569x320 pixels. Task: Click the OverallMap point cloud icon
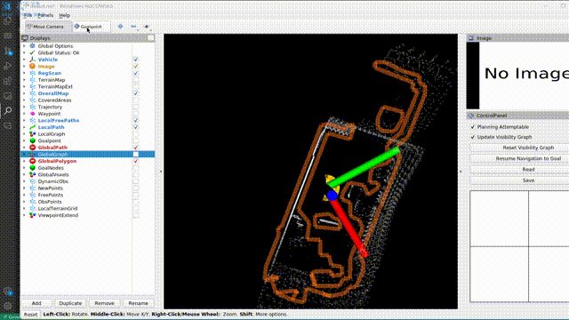click(32, 93)
